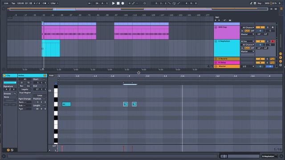Click the 808 Clap volume field
Viewport: 285px width, 160px height.
pos(260,31)
